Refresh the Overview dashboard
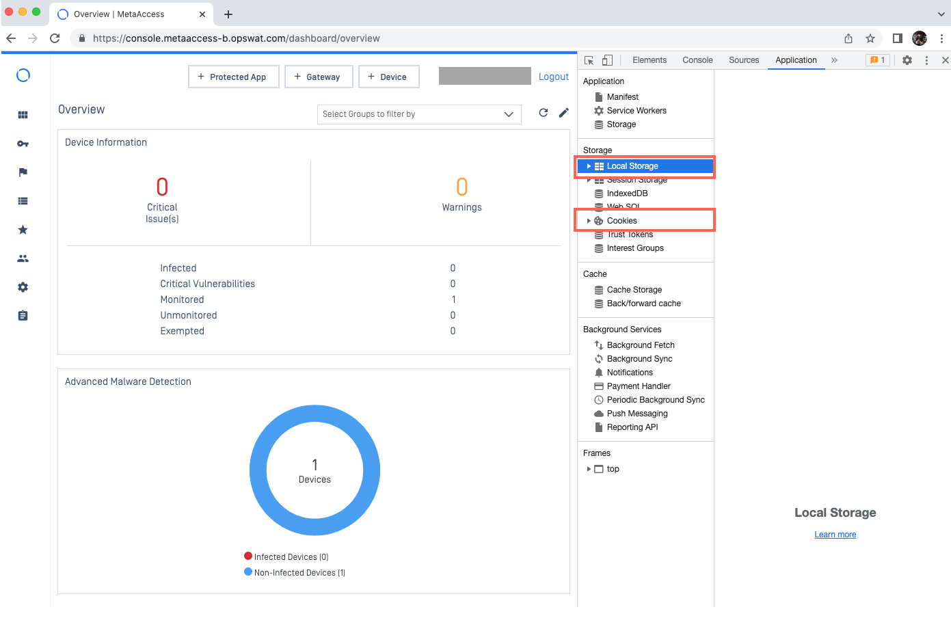Screen dimensions: 951x618 click(x=544, y=113)
